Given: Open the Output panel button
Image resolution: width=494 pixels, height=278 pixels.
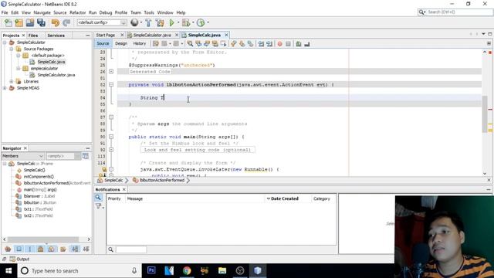Looking at the screenshot, I should click(19, 259).
